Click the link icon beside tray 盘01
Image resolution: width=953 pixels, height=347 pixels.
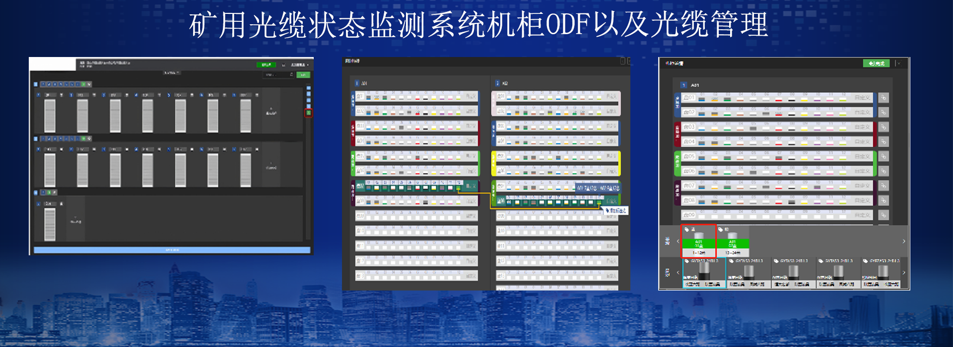point(883,98)
